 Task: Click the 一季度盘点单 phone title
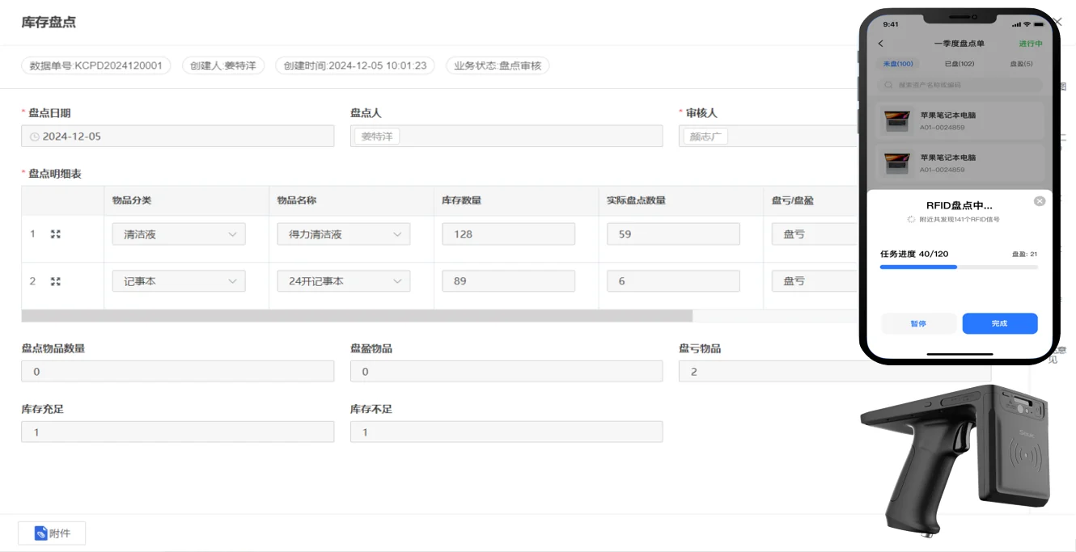click(960, 44)
